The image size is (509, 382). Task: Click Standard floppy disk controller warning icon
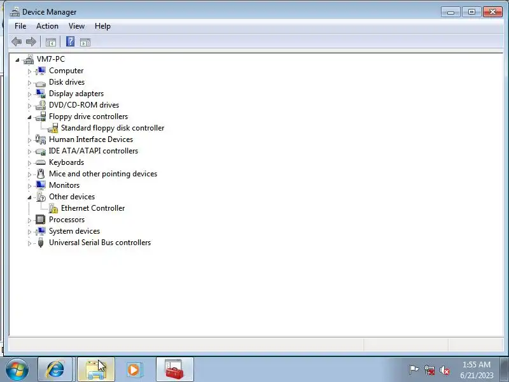[53, 128]
